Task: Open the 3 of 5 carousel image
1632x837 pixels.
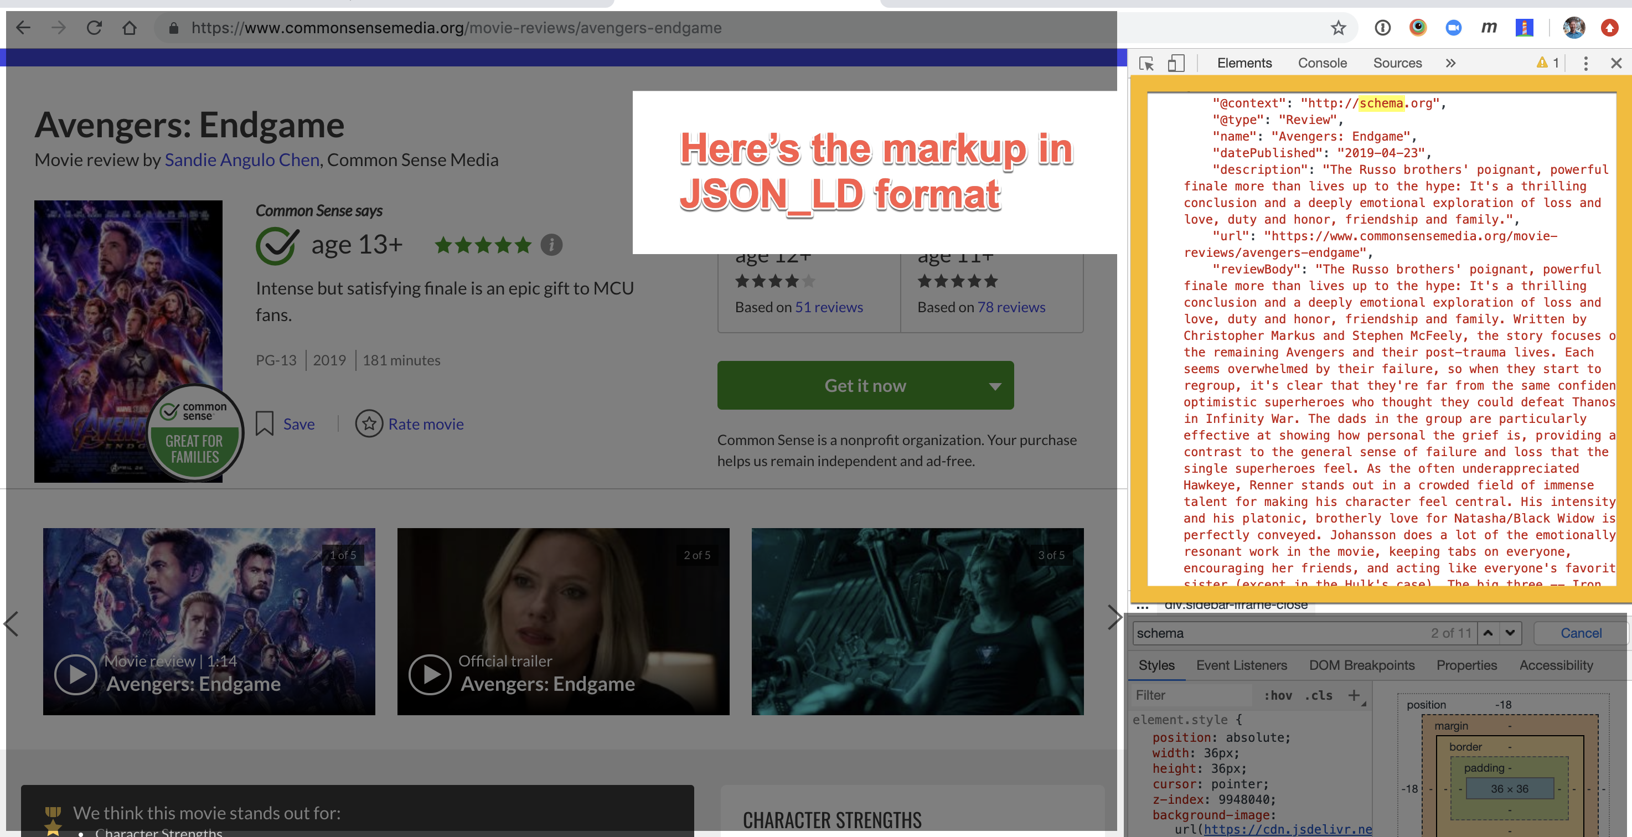Action: [917, 622]
